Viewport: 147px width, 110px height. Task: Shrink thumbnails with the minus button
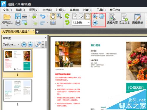[31, 44]
